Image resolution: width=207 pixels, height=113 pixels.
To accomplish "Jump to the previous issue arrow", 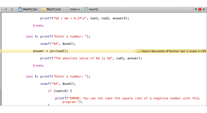I will coord(195,9).
